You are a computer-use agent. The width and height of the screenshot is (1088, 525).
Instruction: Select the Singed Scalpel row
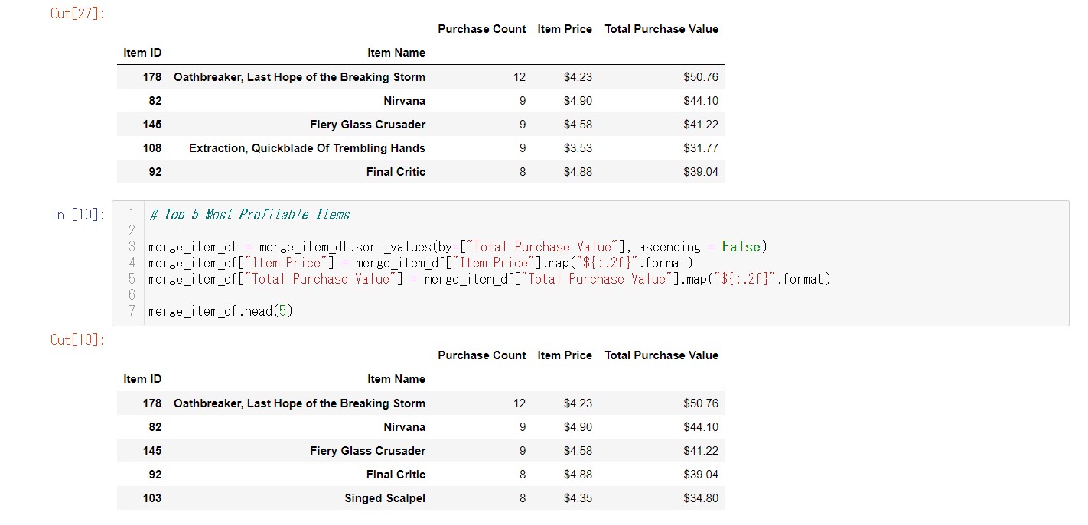pyautogui.click(x=421, y=498)
